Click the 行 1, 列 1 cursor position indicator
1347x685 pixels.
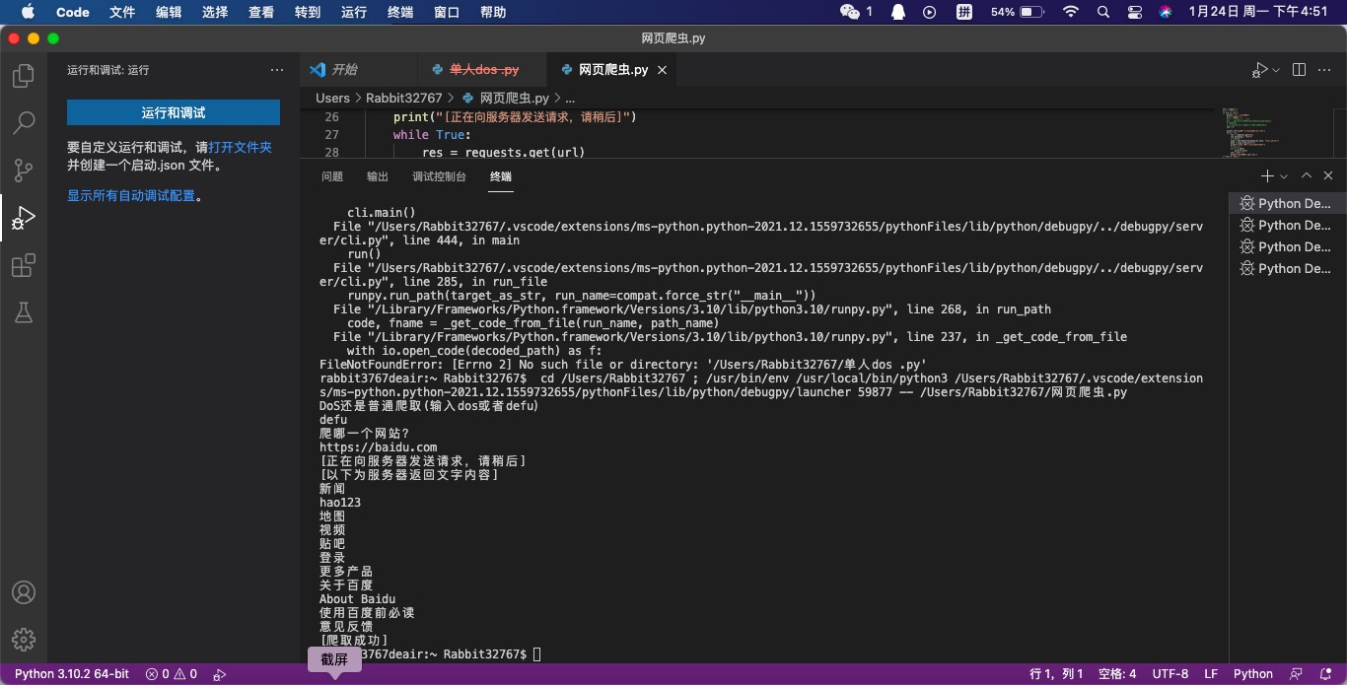click(1056, 674)
